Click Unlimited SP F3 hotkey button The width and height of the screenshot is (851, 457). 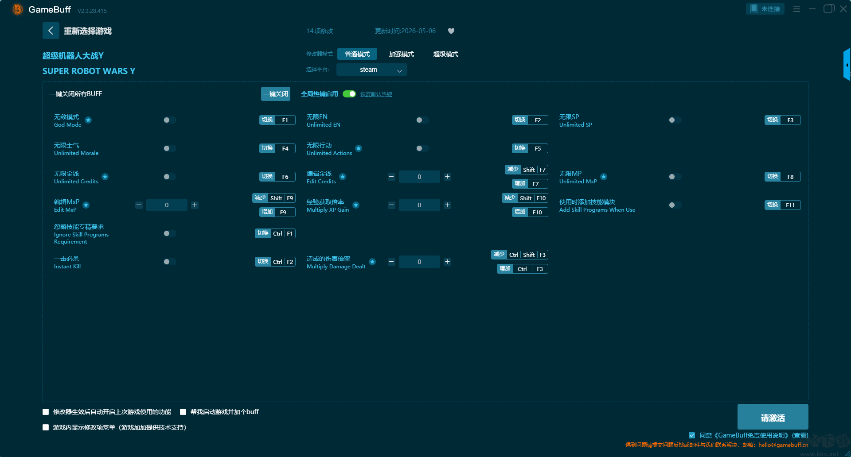pyautogui.click(x=783, y=120)
